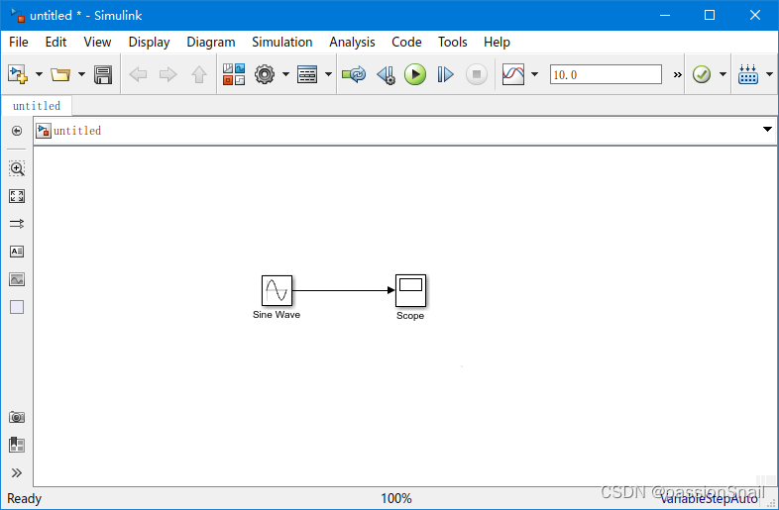This screenshot has height=510, width=779.
Task: Go forward with right arrow
Action: [x=167, y=74]
